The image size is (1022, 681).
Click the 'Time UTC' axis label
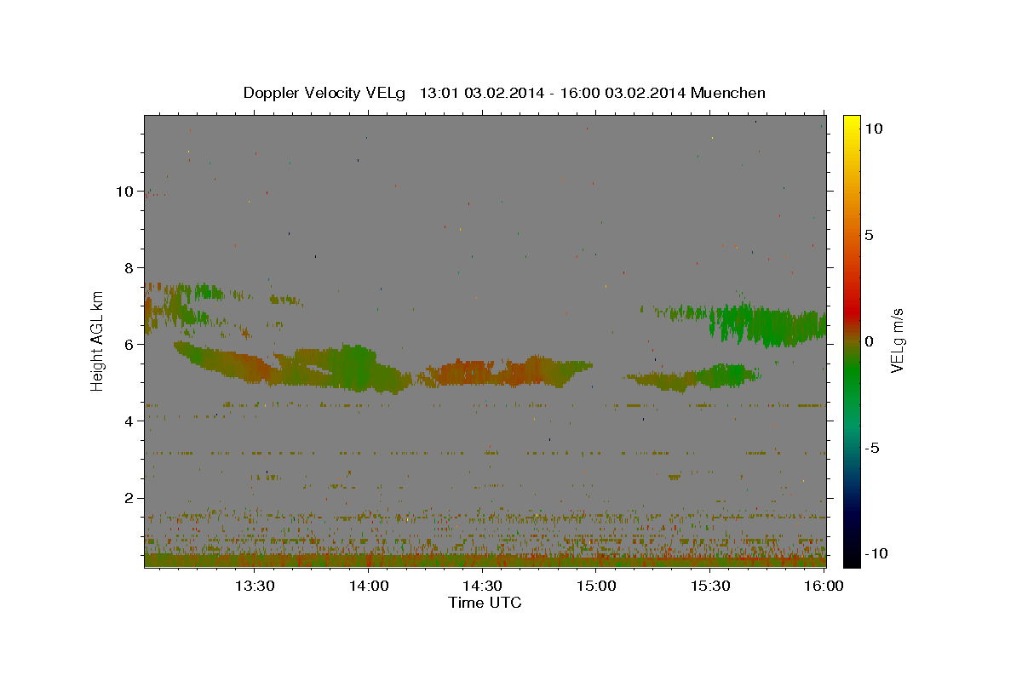point(485,603)
